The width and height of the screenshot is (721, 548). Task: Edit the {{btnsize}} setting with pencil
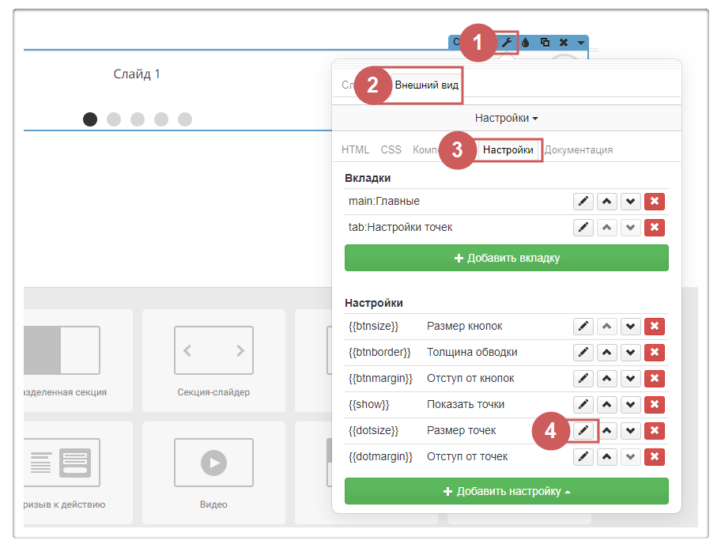pyautogui.click(x=583, y=327)
